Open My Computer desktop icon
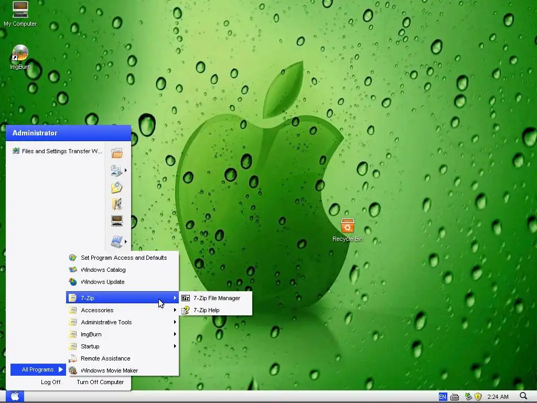Image resolution: width=537 pixels, height=403 pixels. click(x=20, y=14)
